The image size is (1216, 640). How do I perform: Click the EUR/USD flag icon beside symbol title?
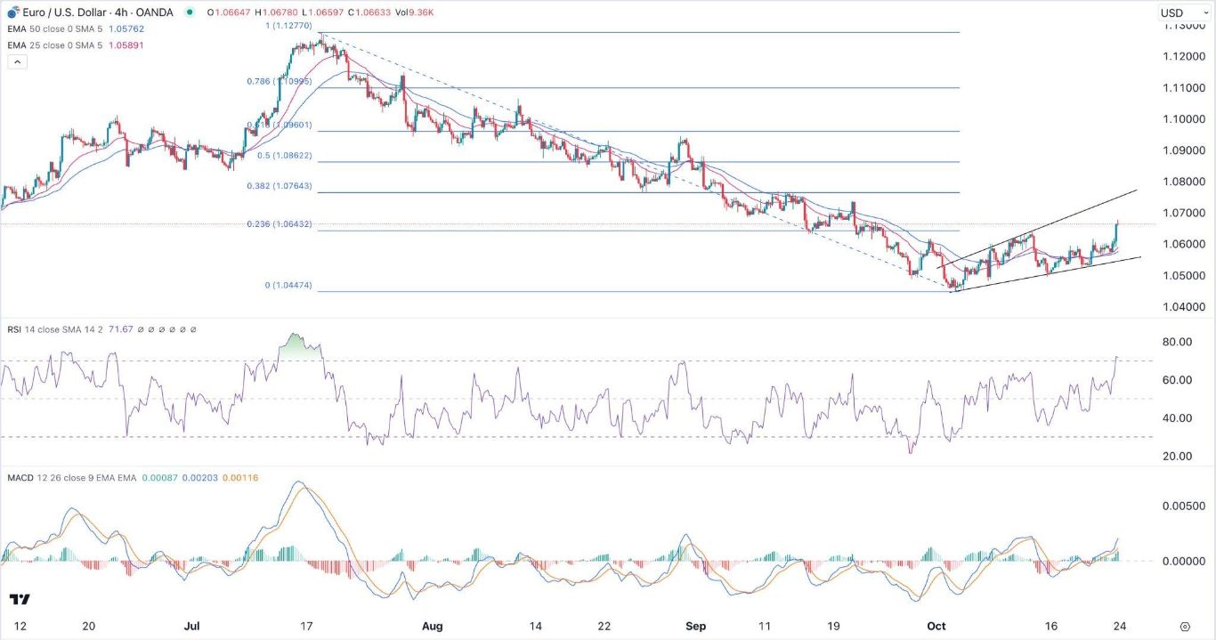click(12, 12)
